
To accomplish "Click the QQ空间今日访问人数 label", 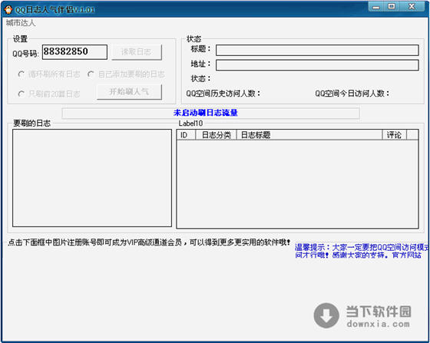I will coord(352,94).
